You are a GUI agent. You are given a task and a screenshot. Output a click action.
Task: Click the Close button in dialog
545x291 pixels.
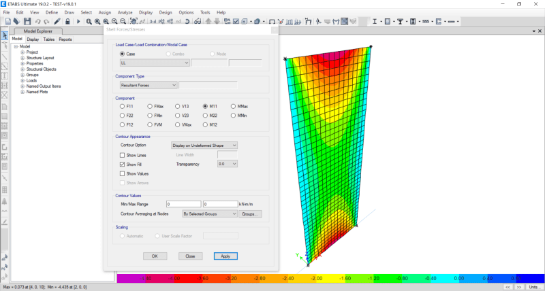pos(190,256)
